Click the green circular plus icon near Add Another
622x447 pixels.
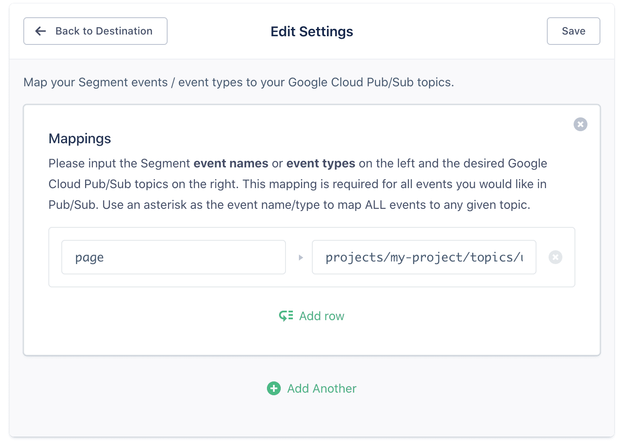(x=274, y=388)
